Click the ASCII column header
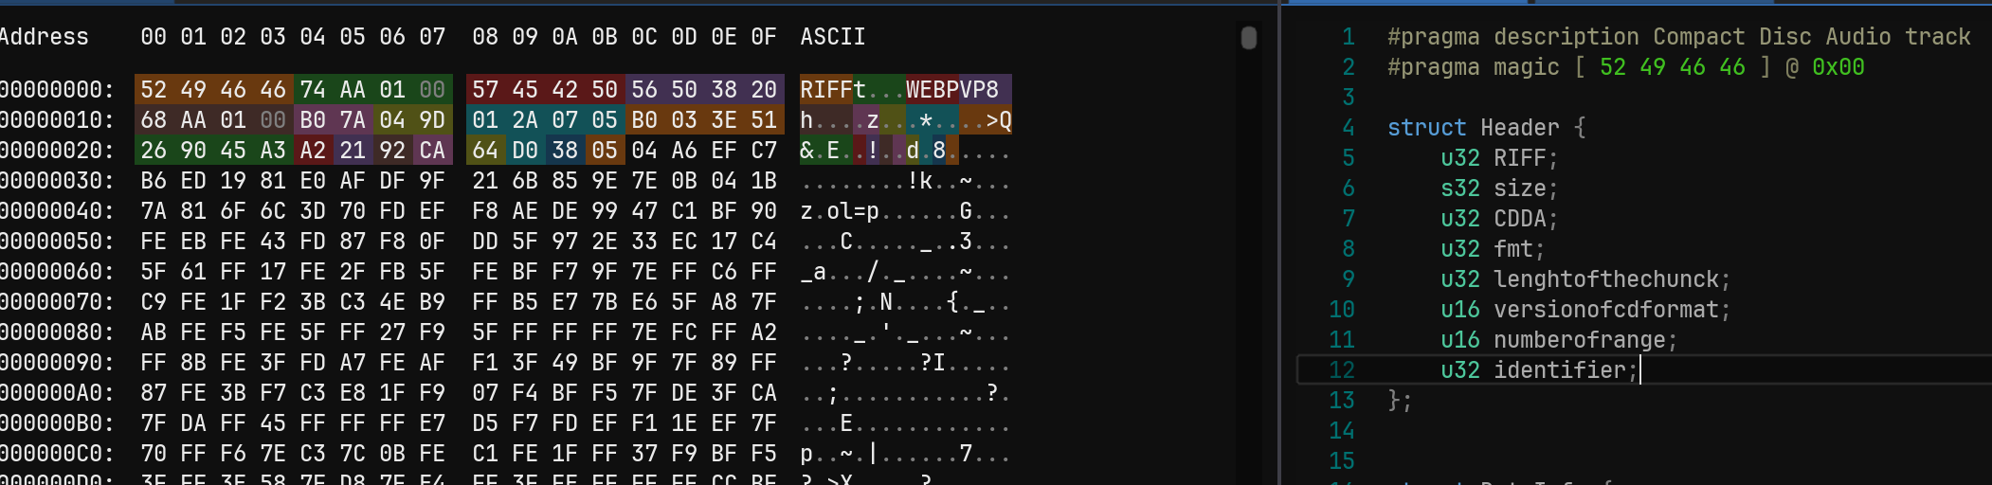The height and width of the screenshot is (485, 1992). tap(833, 37)
